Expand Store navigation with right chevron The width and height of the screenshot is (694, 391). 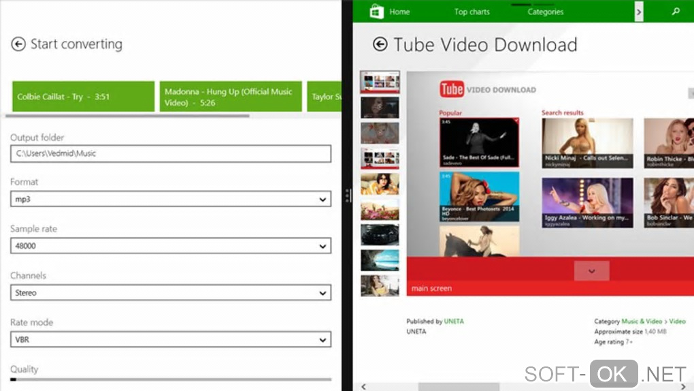[638, 12]
